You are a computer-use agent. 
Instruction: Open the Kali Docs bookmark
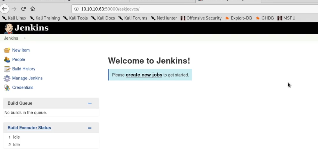(103, 18)
